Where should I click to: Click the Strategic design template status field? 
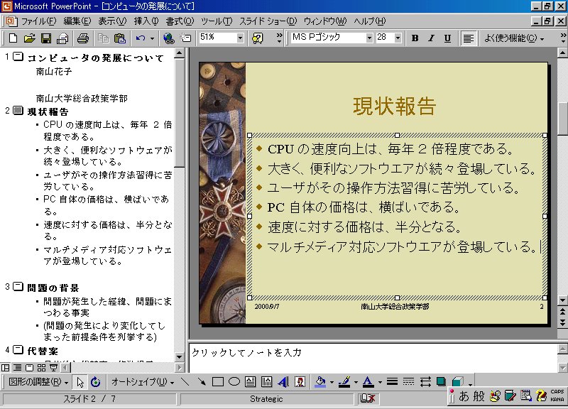267,398
